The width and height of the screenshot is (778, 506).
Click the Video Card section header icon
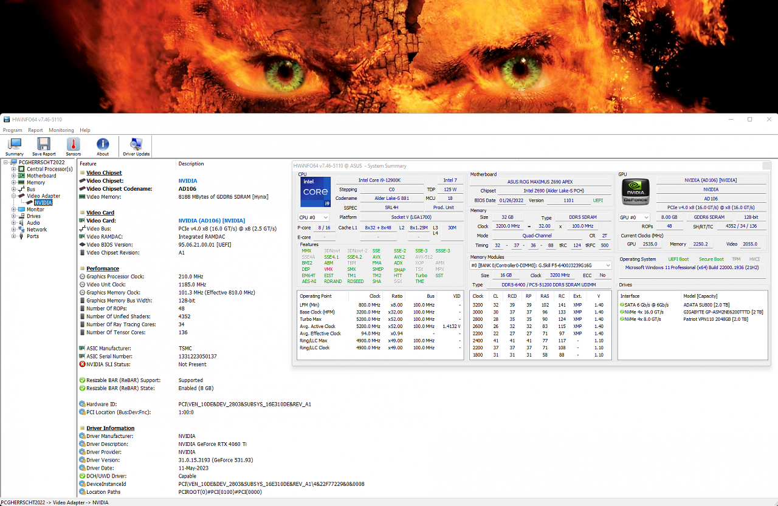click(82, 213)
